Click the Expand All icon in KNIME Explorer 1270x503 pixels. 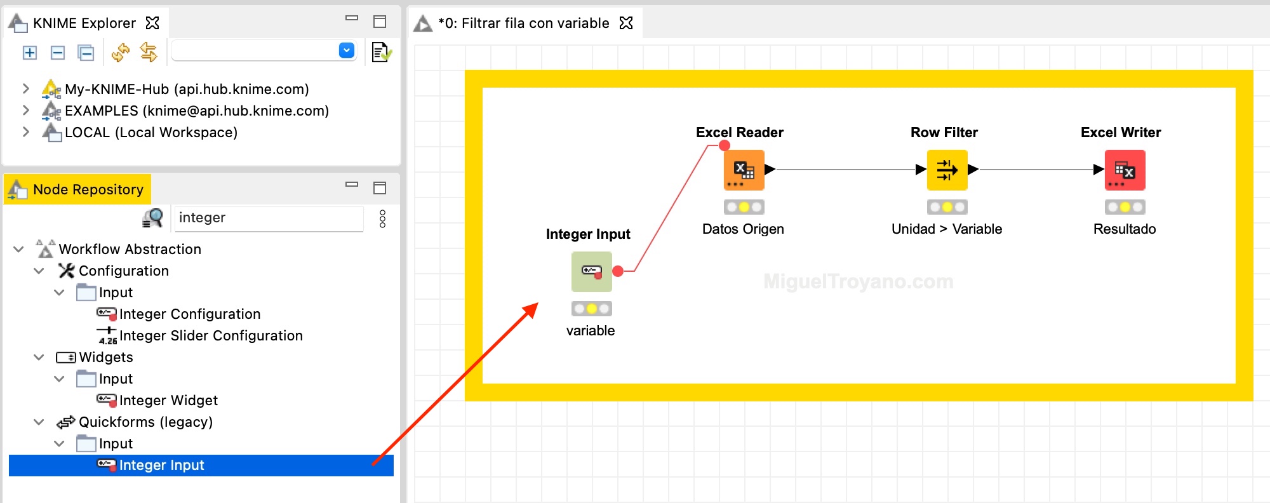coord(30,53)
